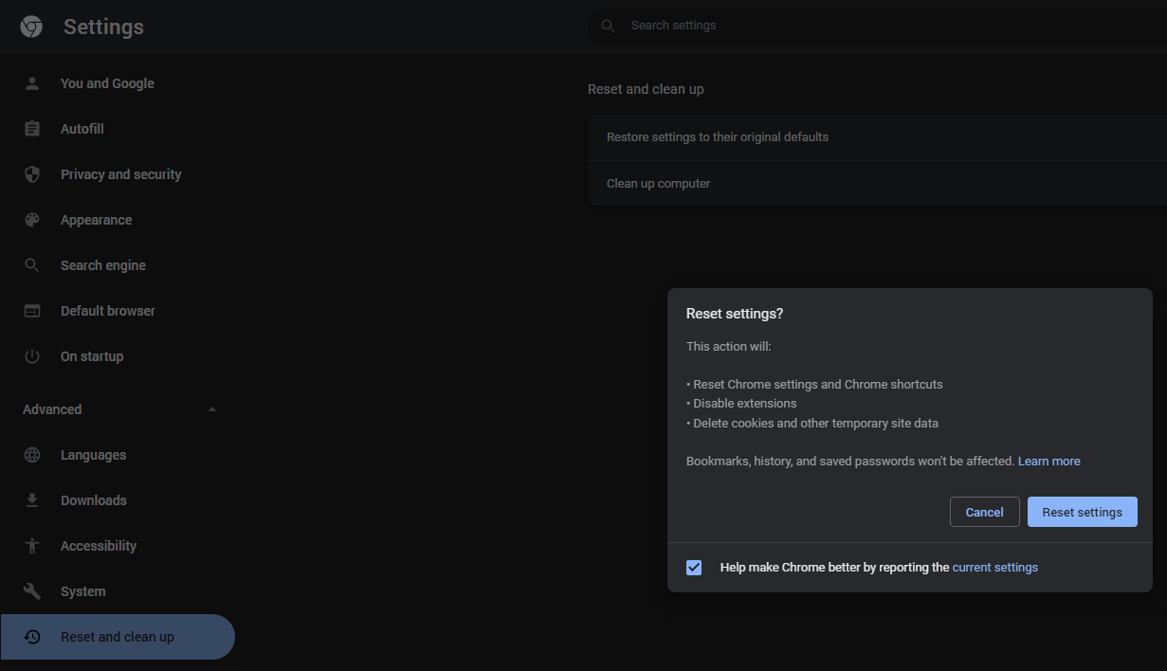This screenshot has height=671, width=1167.
Task: Click the This action will: text
Action: pos(729,347)
